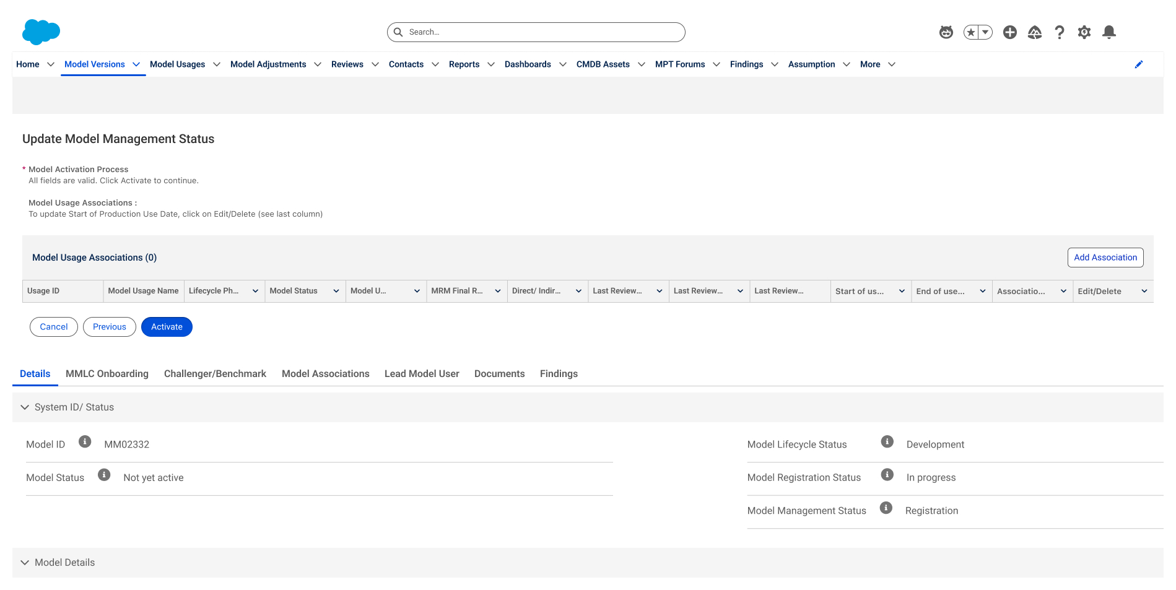
Task: Collapse System ID/ Status section
Action: (25, 407)
